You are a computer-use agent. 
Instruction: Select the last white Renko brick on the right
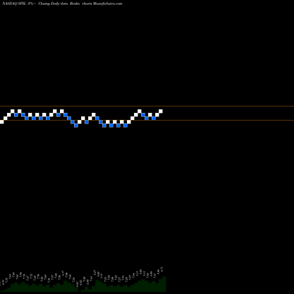click(x=161, y=111)
